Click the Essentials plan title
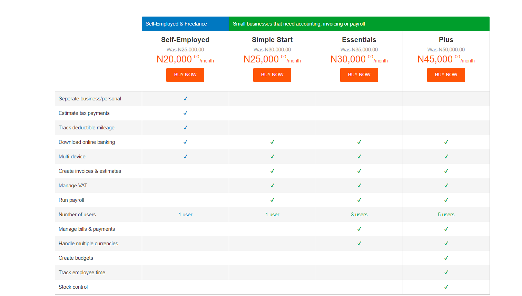The image size is (522, 296). click(359, 39)
